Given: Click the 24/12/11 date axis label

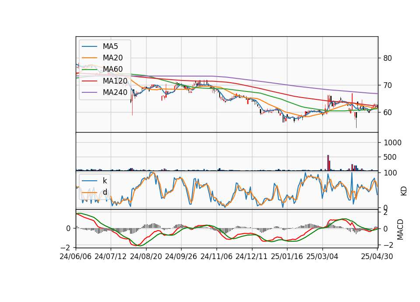Looking at the screenshot, I should [252, 256].
